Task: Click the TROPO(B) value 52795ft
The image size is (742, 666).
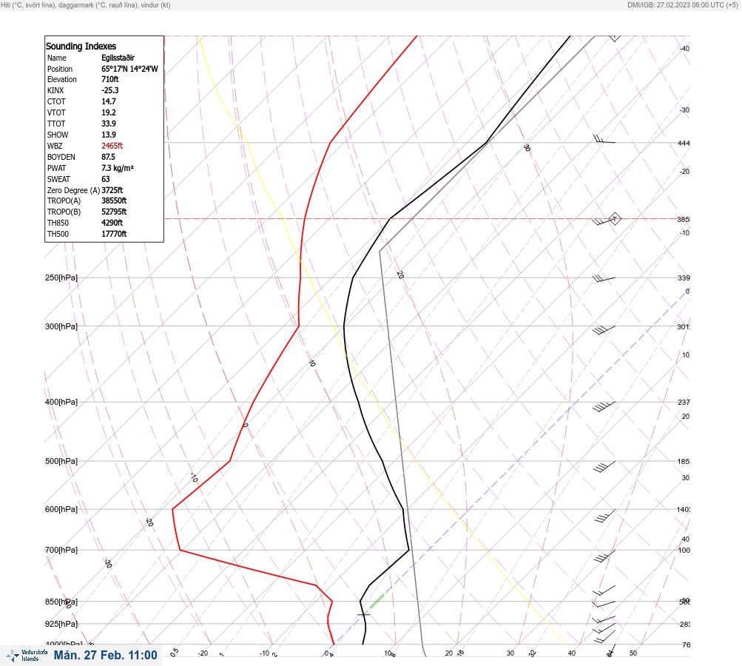Action: [114, 212]
